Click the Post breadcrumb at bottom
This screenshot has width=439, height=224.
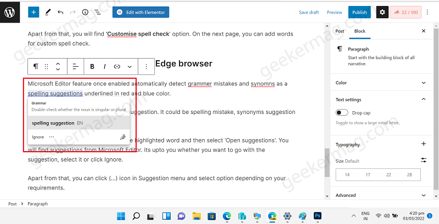pyautogui.click(x=12, y=204)
